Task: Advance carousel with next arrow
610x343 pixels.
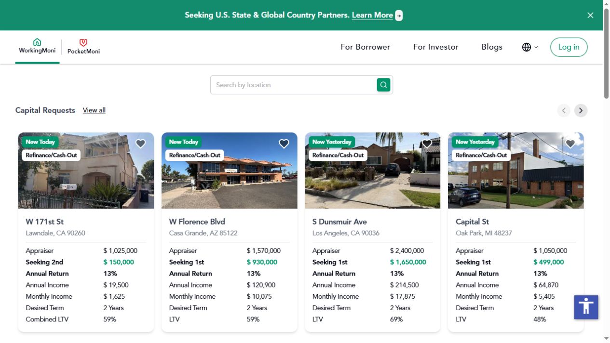Action: point(581,111)
